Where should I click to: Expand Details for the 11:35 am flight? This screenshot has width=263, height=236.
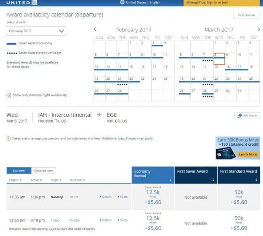106,197
